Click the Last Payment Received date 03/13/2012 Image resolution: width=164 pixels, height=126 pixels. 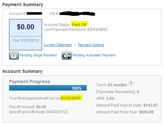pyautogui.click(x=97, y=30)
